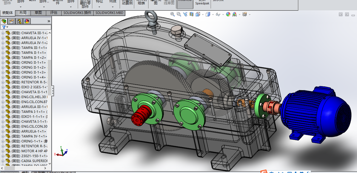The height and width of the screenshot is (173, 357).
Task: Expand the MOTOR 4 HP tree node
Action: 3,151
